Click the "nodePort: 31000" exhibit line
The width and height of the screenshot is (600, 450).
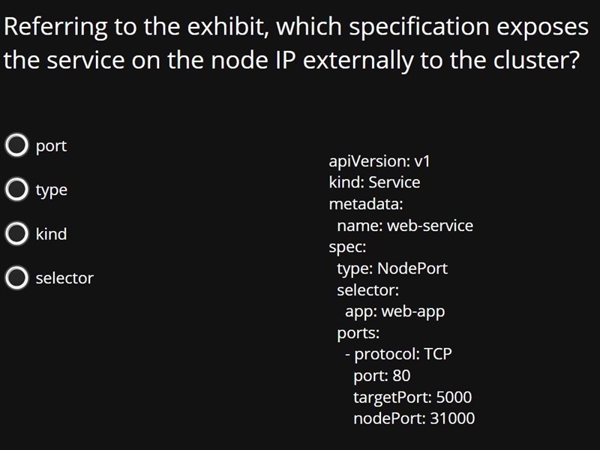click(414, 418)
